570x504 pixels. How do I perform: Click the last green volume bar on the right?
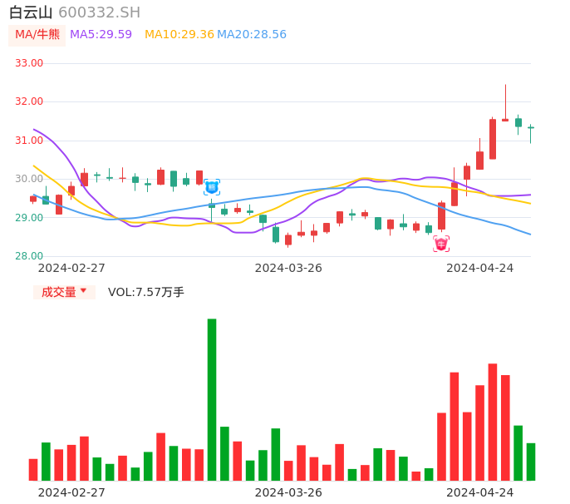pos(531,462)
